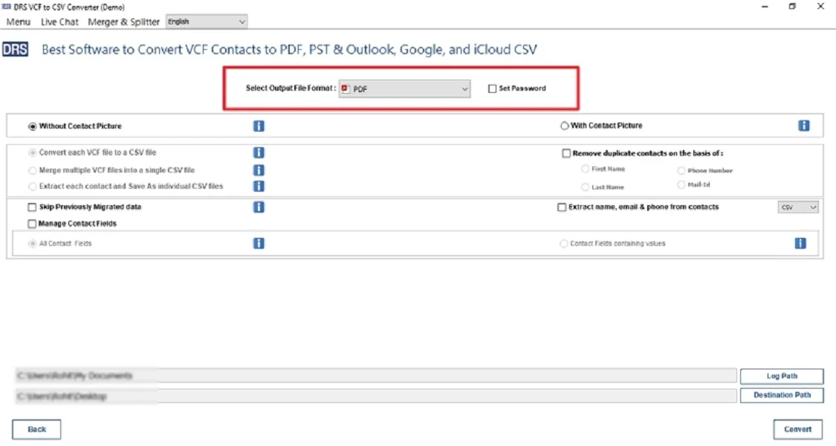The height and width of the screenshot is (446, 836).
Task: Click the Convert button
Action: [x=797, y=430]
